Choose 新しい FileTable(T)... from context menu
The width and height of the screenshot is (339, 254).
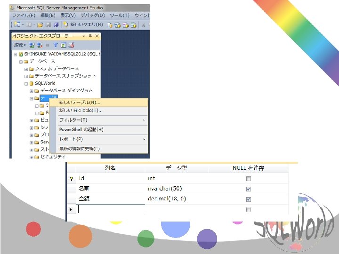[99, 111]
